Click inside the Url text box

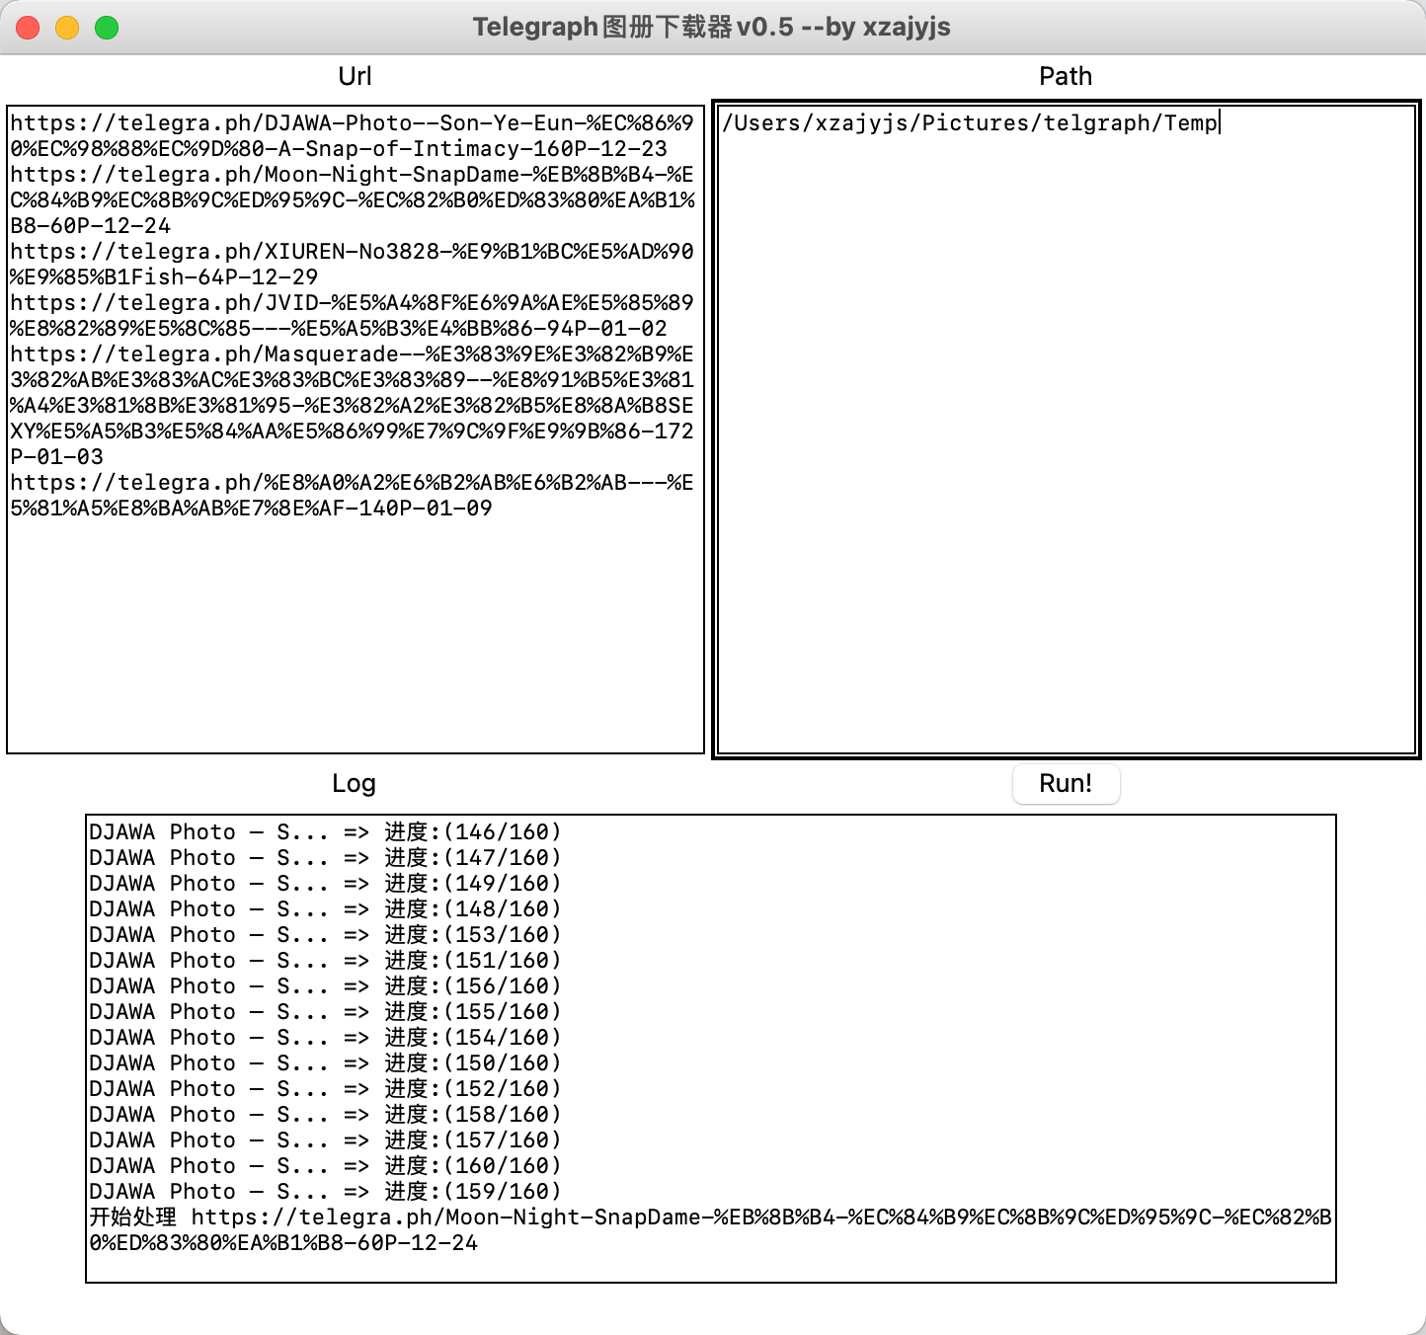[x=356, y=430]
